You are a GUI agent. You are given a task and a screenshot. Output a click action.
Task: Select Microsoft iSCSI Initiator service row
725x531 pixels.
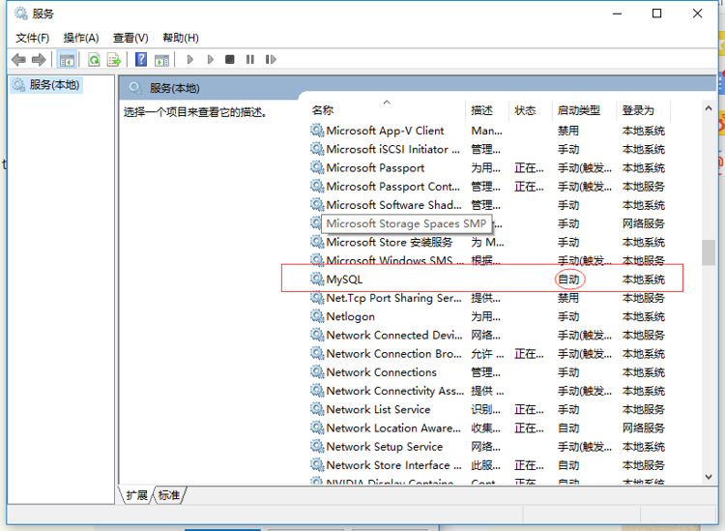point(490,149)
